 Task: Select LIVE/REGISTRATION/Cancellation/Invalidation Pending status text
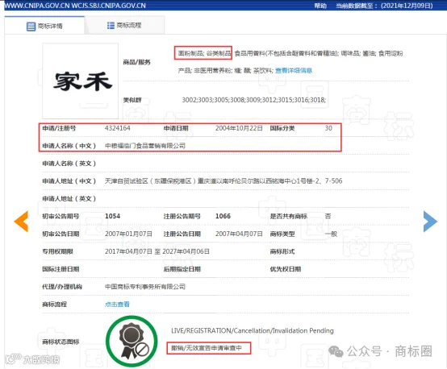pyautogui.click(x=253, y=330)
